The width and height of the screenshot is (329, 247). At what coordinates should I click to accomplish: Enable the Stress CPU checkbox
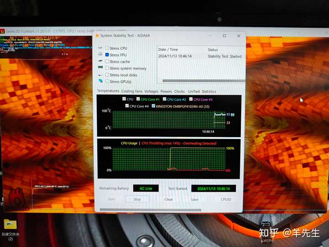(107, 48)
